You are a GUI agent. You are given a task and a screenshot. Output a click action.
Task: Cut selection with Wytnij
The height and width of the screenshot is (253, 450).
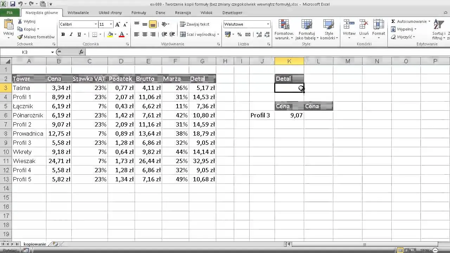click(x=26, y=21)
